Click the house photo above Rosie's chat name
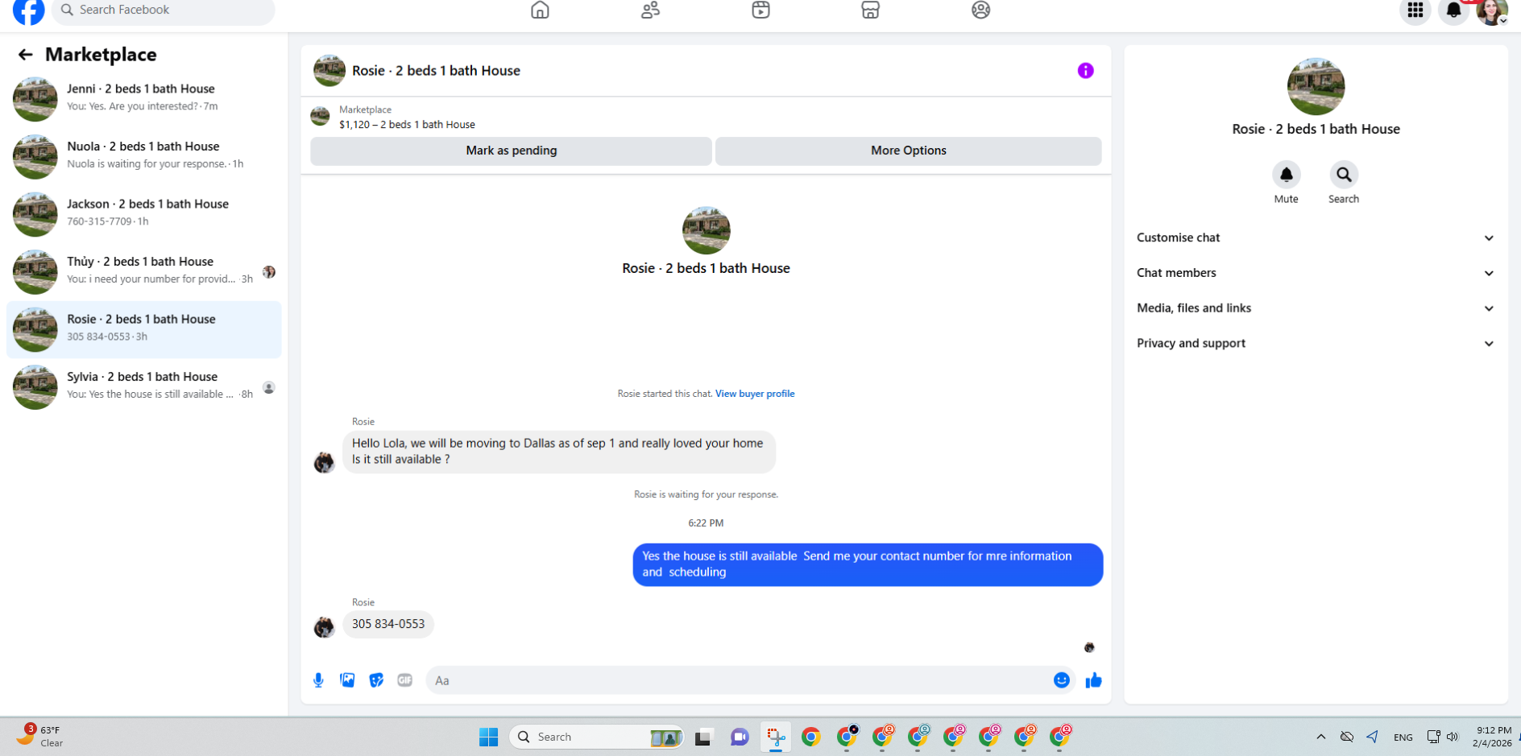 pyautogui.click(x=706, y=230)
